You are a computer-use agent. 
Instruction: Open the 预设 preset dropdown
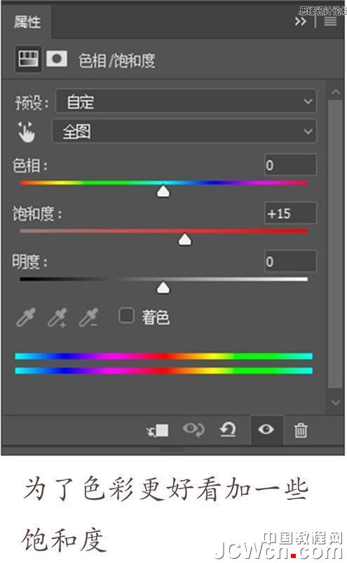point(186,102)
